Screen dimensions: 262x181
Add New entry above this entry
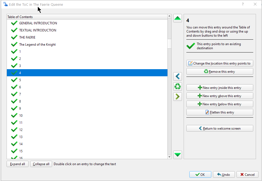tap(220, 96)
